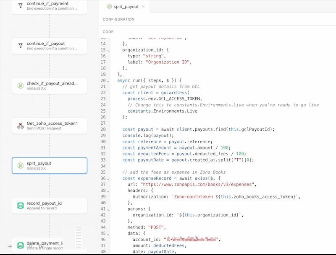Click the '// get payout details from GCL' comment
The image size is (336, 255).
pyautogui.click(x=161, y=87)
